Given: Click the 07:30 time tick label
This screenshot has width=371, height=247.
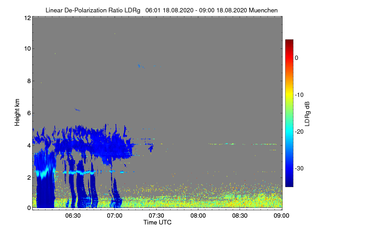Looking at the screenshot, I should [156, 216].
